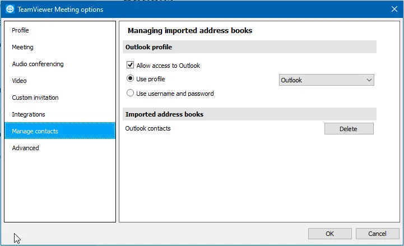
Task: Open the Profile settings section
Action: pos(60,30)
